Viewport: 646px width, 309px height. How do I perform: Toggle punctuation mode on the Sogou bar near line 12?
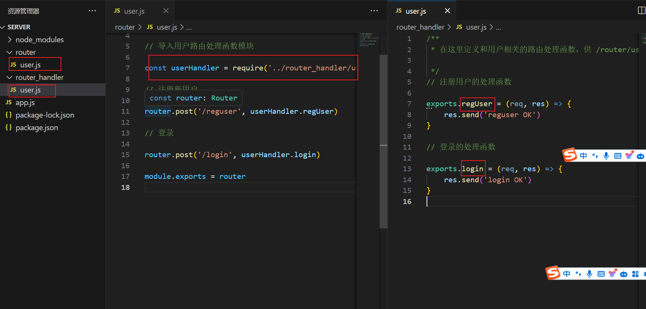pos(595,156)
